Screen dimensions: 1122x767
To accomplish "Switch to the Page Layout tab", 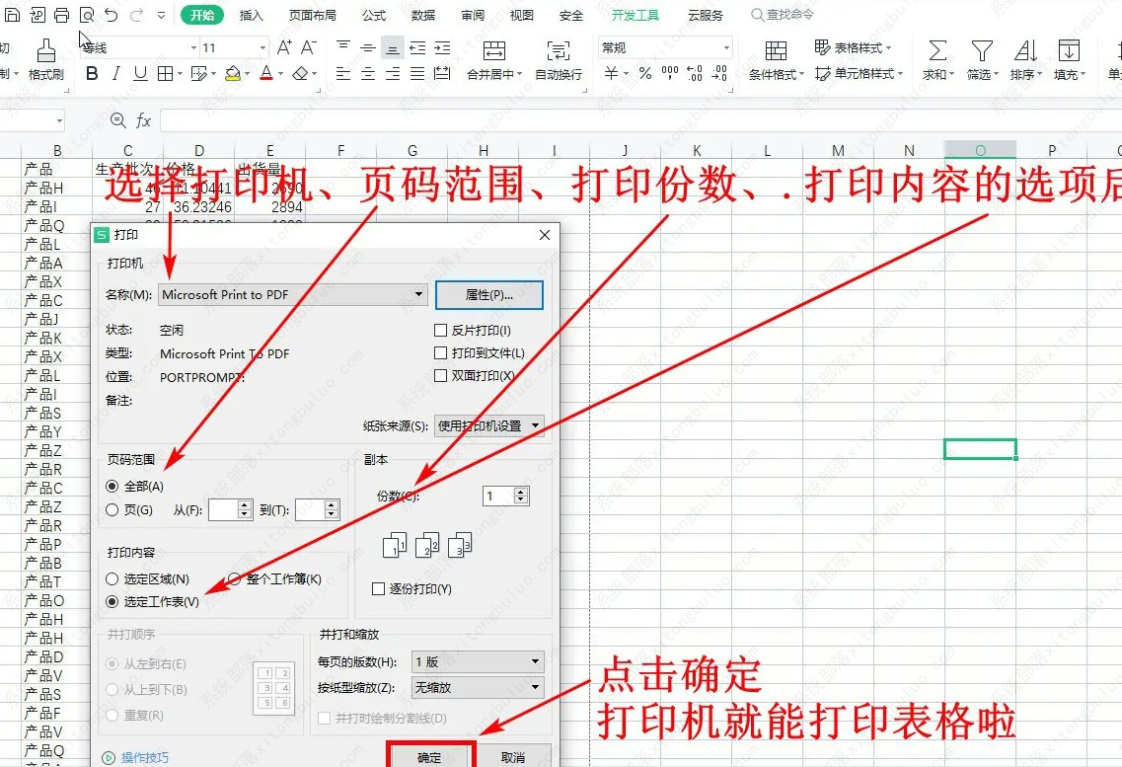I will 312,16.
